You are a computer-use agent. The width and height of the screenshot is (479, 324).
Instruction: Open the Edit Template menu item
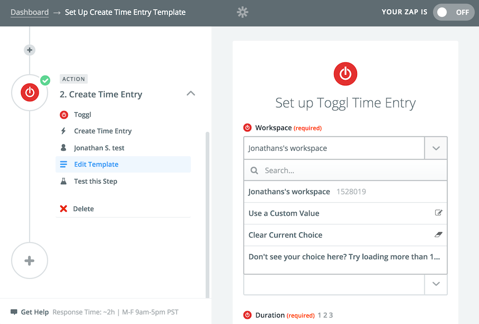coord(123,164)
